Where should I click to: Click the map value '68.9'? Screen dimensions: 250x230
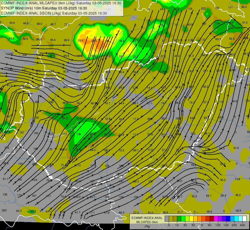tap(67, 40)
